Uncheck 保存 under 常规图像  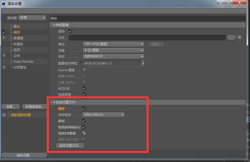coord(70,31)
